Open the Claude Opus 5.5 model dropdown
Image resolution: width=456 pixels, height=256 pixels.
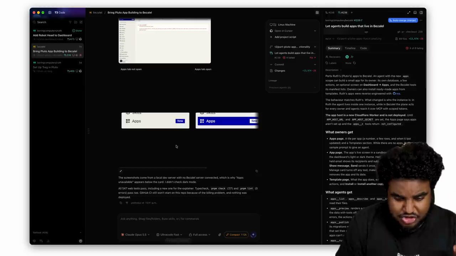coord(135,235)
